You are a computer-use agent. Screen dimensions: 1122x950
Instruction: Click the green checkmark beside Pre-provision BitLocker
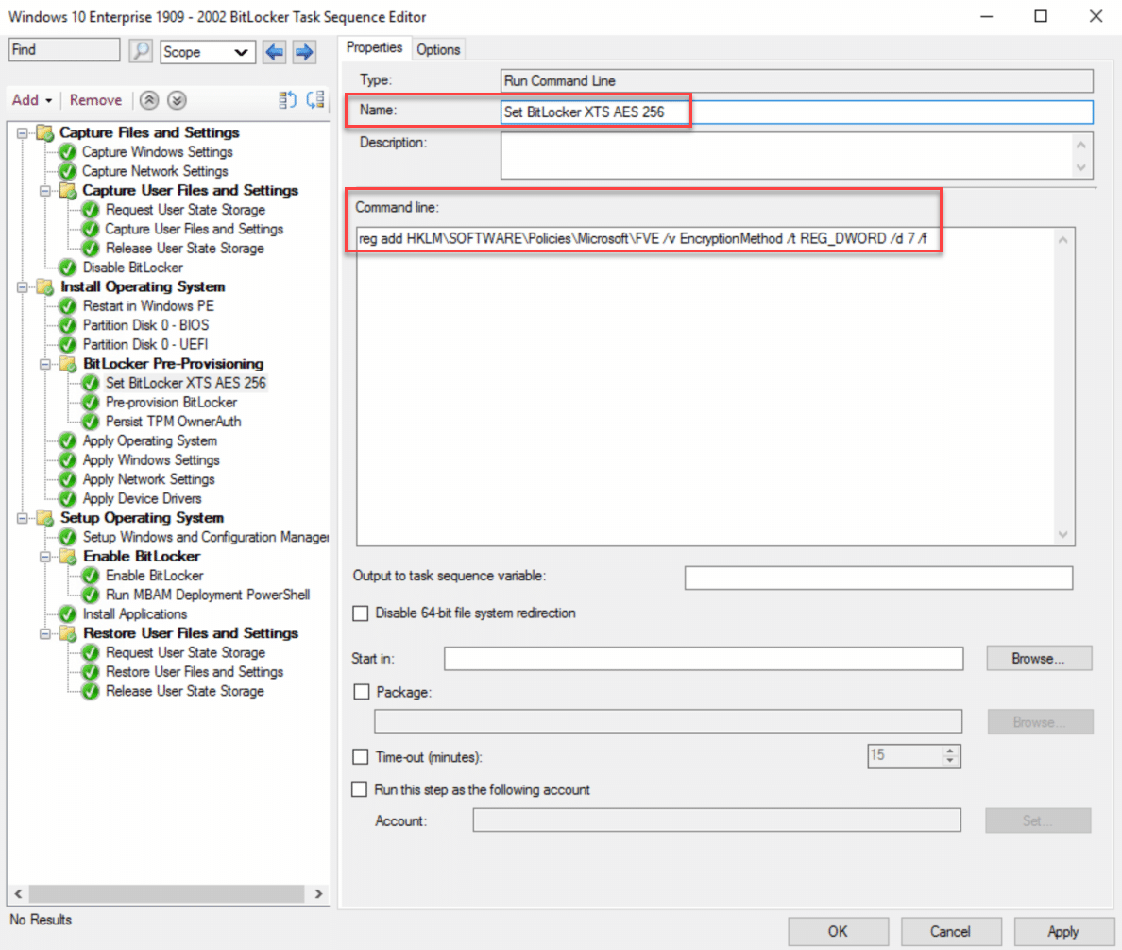coord(90,402)
